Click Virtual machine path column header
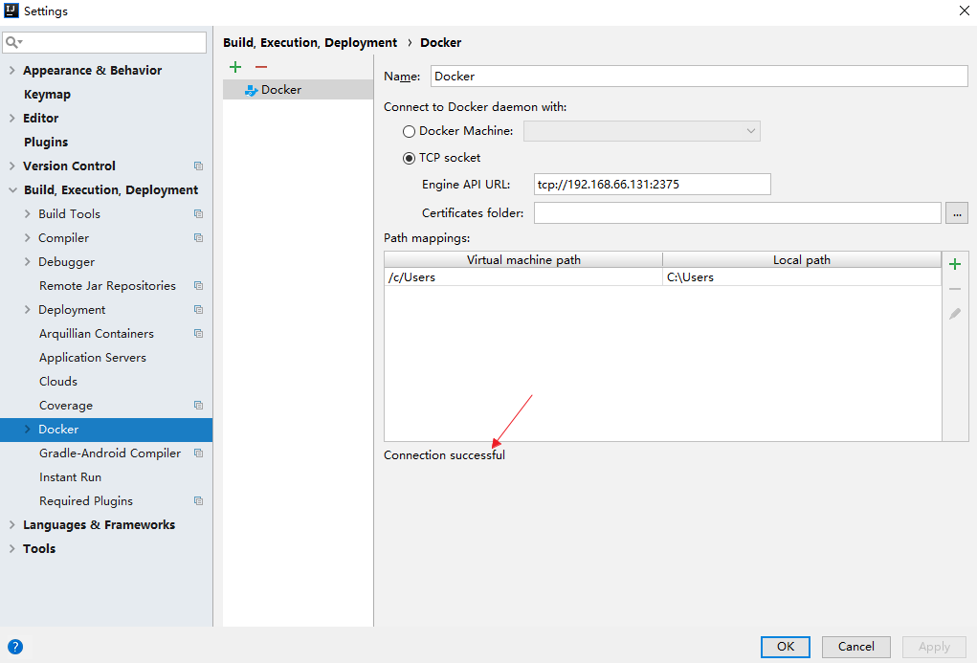Viewport: 977px width, 663px height. tap(523, 260)
